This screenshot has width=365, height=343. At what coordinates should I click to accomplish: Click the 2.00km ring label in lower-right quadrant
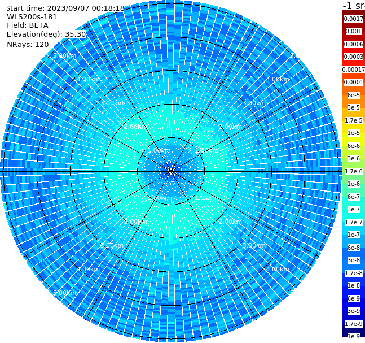click(230, 222)
